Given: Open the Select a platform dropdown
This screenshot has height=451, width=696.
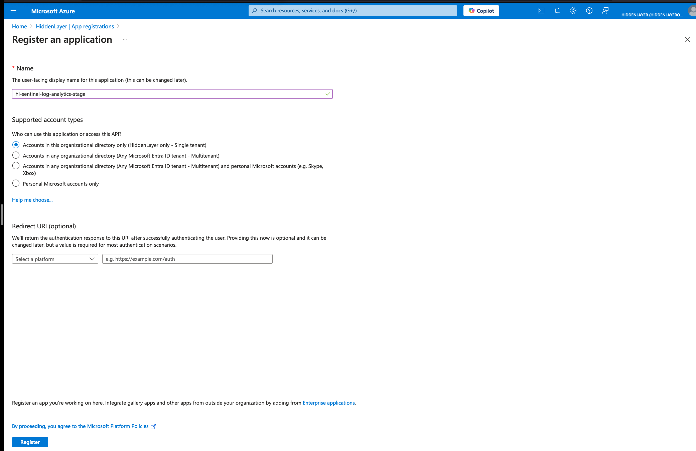Looking at the screenshot, I should 55,259.
